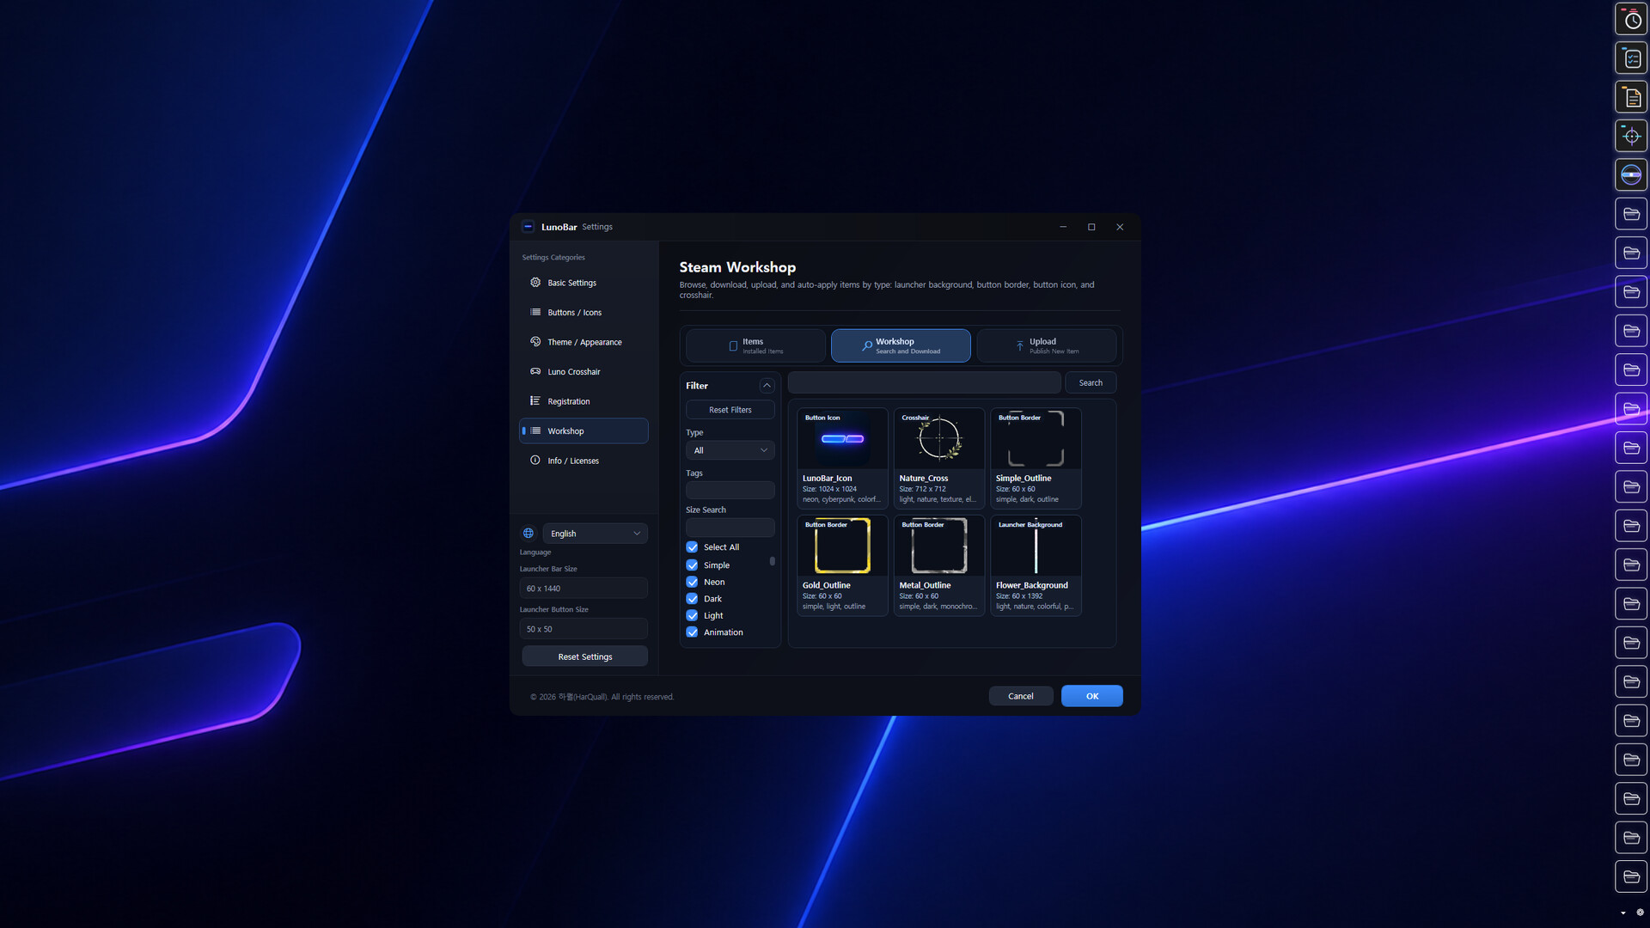Open the English language dropdown
This screenshot has height=928, width=1650.
click(x=595, y=534)
